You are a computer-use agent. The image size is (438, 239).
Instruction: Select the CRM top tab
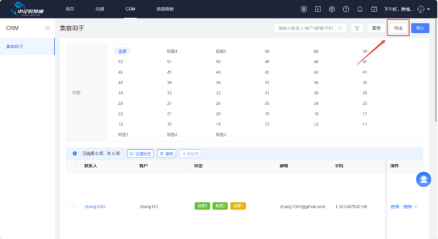pyautogui.click(x=130, y=9)
